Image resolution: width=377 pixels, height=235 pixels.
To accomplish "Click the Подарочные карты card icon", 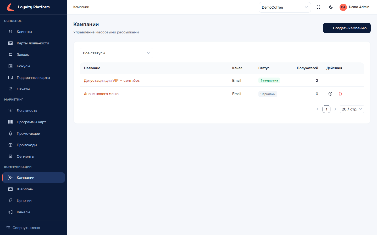I will [x=10, y=78].
